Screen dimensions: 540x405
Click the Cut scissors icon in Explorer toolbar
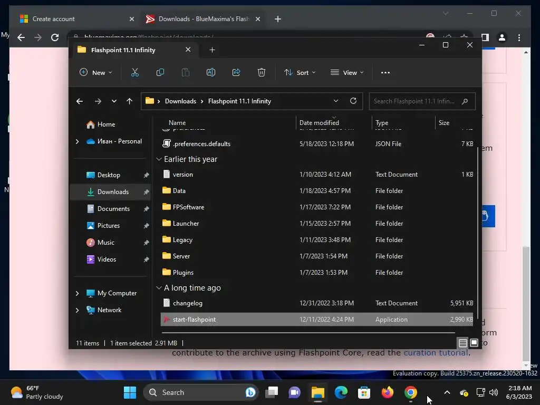point(134,73)
